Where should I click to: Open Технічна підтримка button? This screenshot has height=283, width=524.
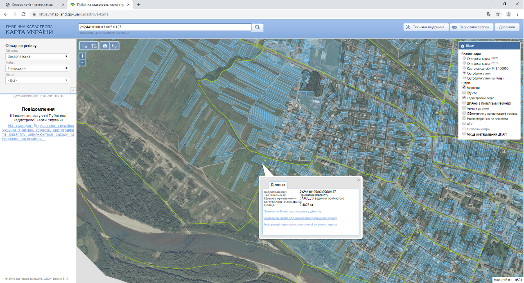425,27
